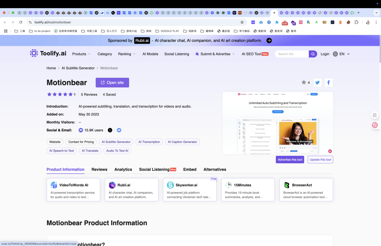Click the Website tag

coord(55,142)
